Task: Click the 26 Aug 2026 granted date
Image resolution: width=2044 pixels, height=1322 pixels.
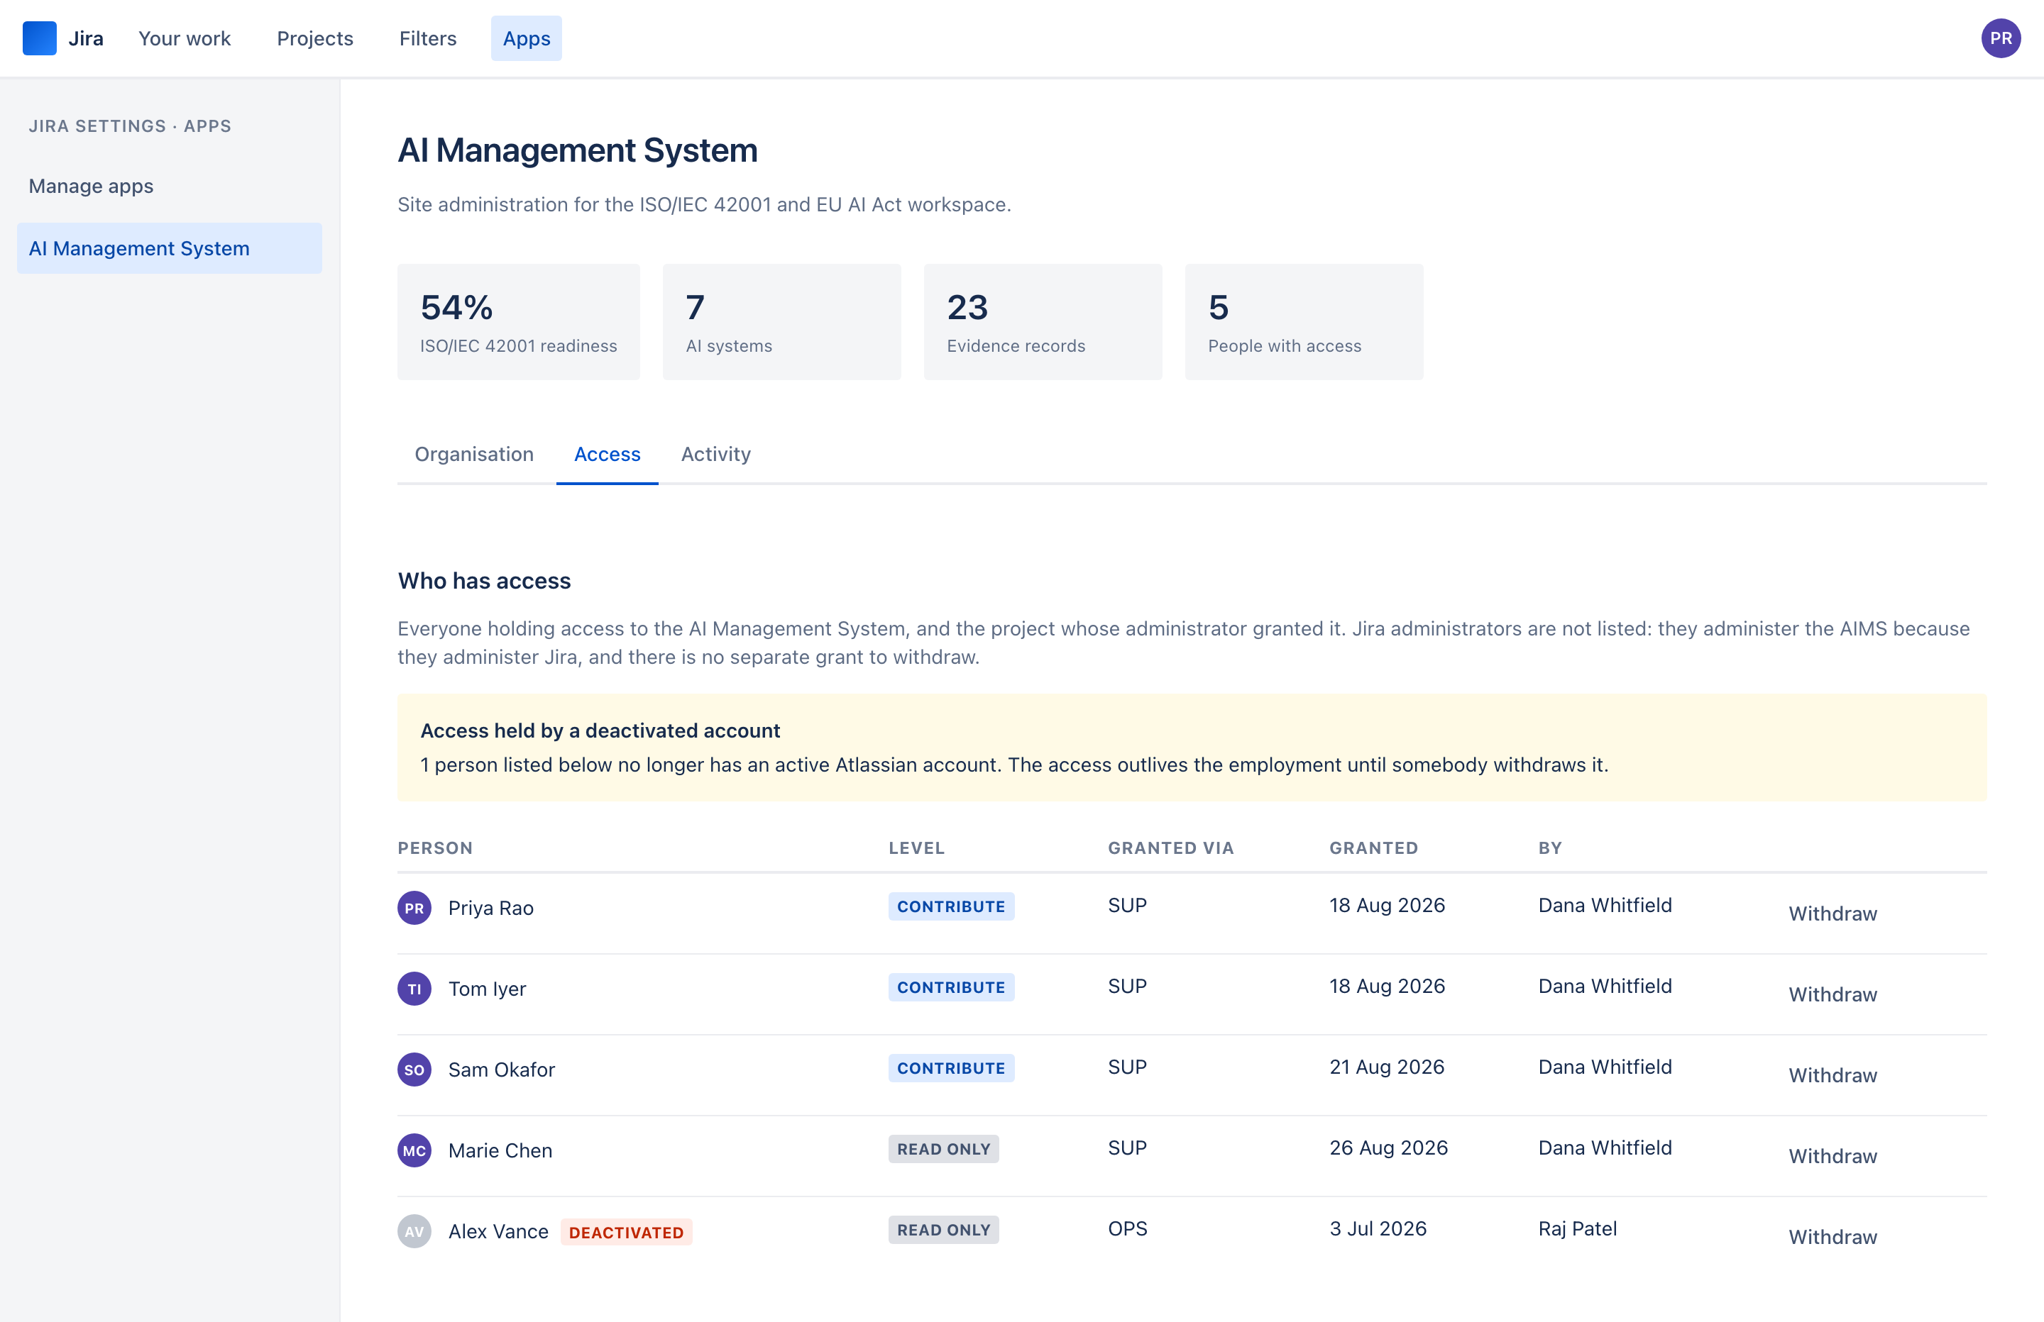Action: click(1388, 1148)
